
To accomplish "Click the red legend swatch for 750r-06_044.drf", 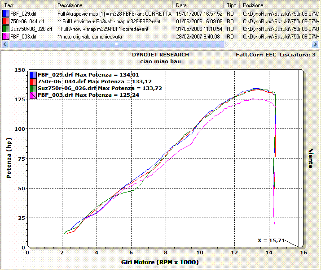I will click(x=33, y=81).
